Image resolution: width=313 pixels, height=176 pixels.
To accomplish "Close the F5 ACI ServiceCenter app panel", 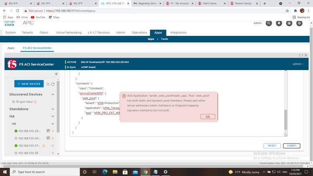I will click(306, 55).
